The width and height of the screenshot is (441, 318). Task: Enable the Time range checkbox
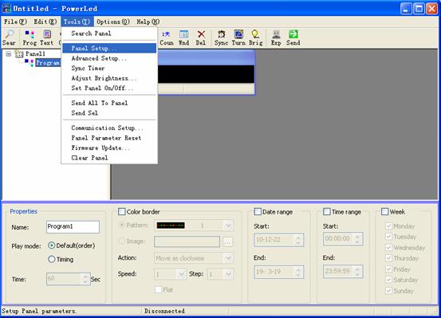coord(327,211)
